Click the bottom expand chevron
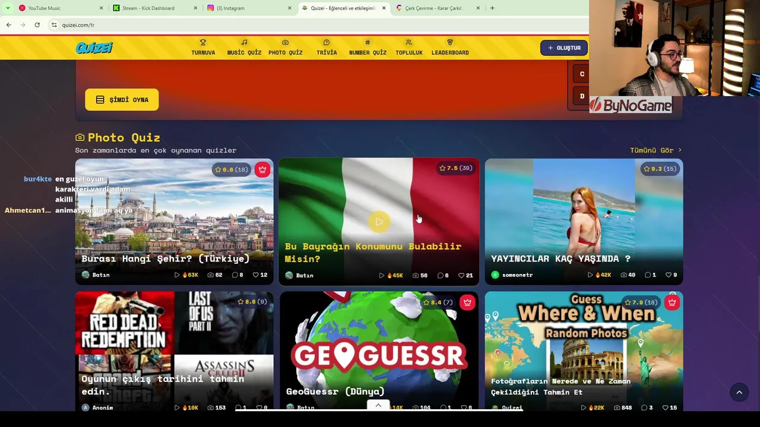760x427 pixels. coord(378,406)
